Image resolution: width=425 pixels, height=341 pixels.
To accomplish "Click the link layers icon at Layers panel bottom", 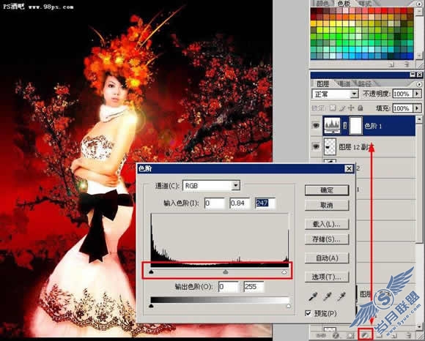I will point(320,335).
